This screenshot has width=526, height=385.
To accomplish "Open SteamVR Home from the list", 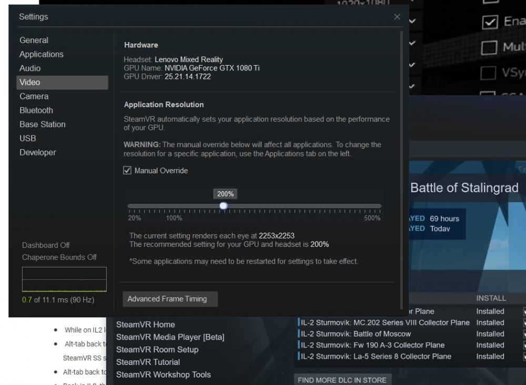I will [145, 325].
